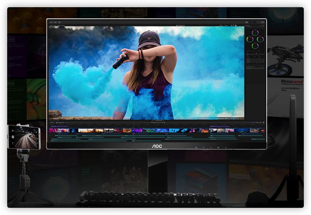Viewport: 311px width, 215px height.
Task: Click the timecode display below the viewer
Action: pos(158,120)
